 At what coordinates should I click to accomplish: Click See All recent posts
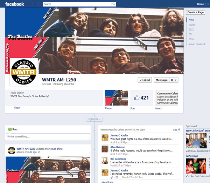click(x=176, y=130)
